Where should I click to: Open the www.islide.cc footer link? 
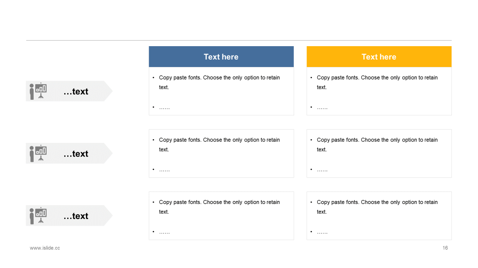click(x=45, y=248)
